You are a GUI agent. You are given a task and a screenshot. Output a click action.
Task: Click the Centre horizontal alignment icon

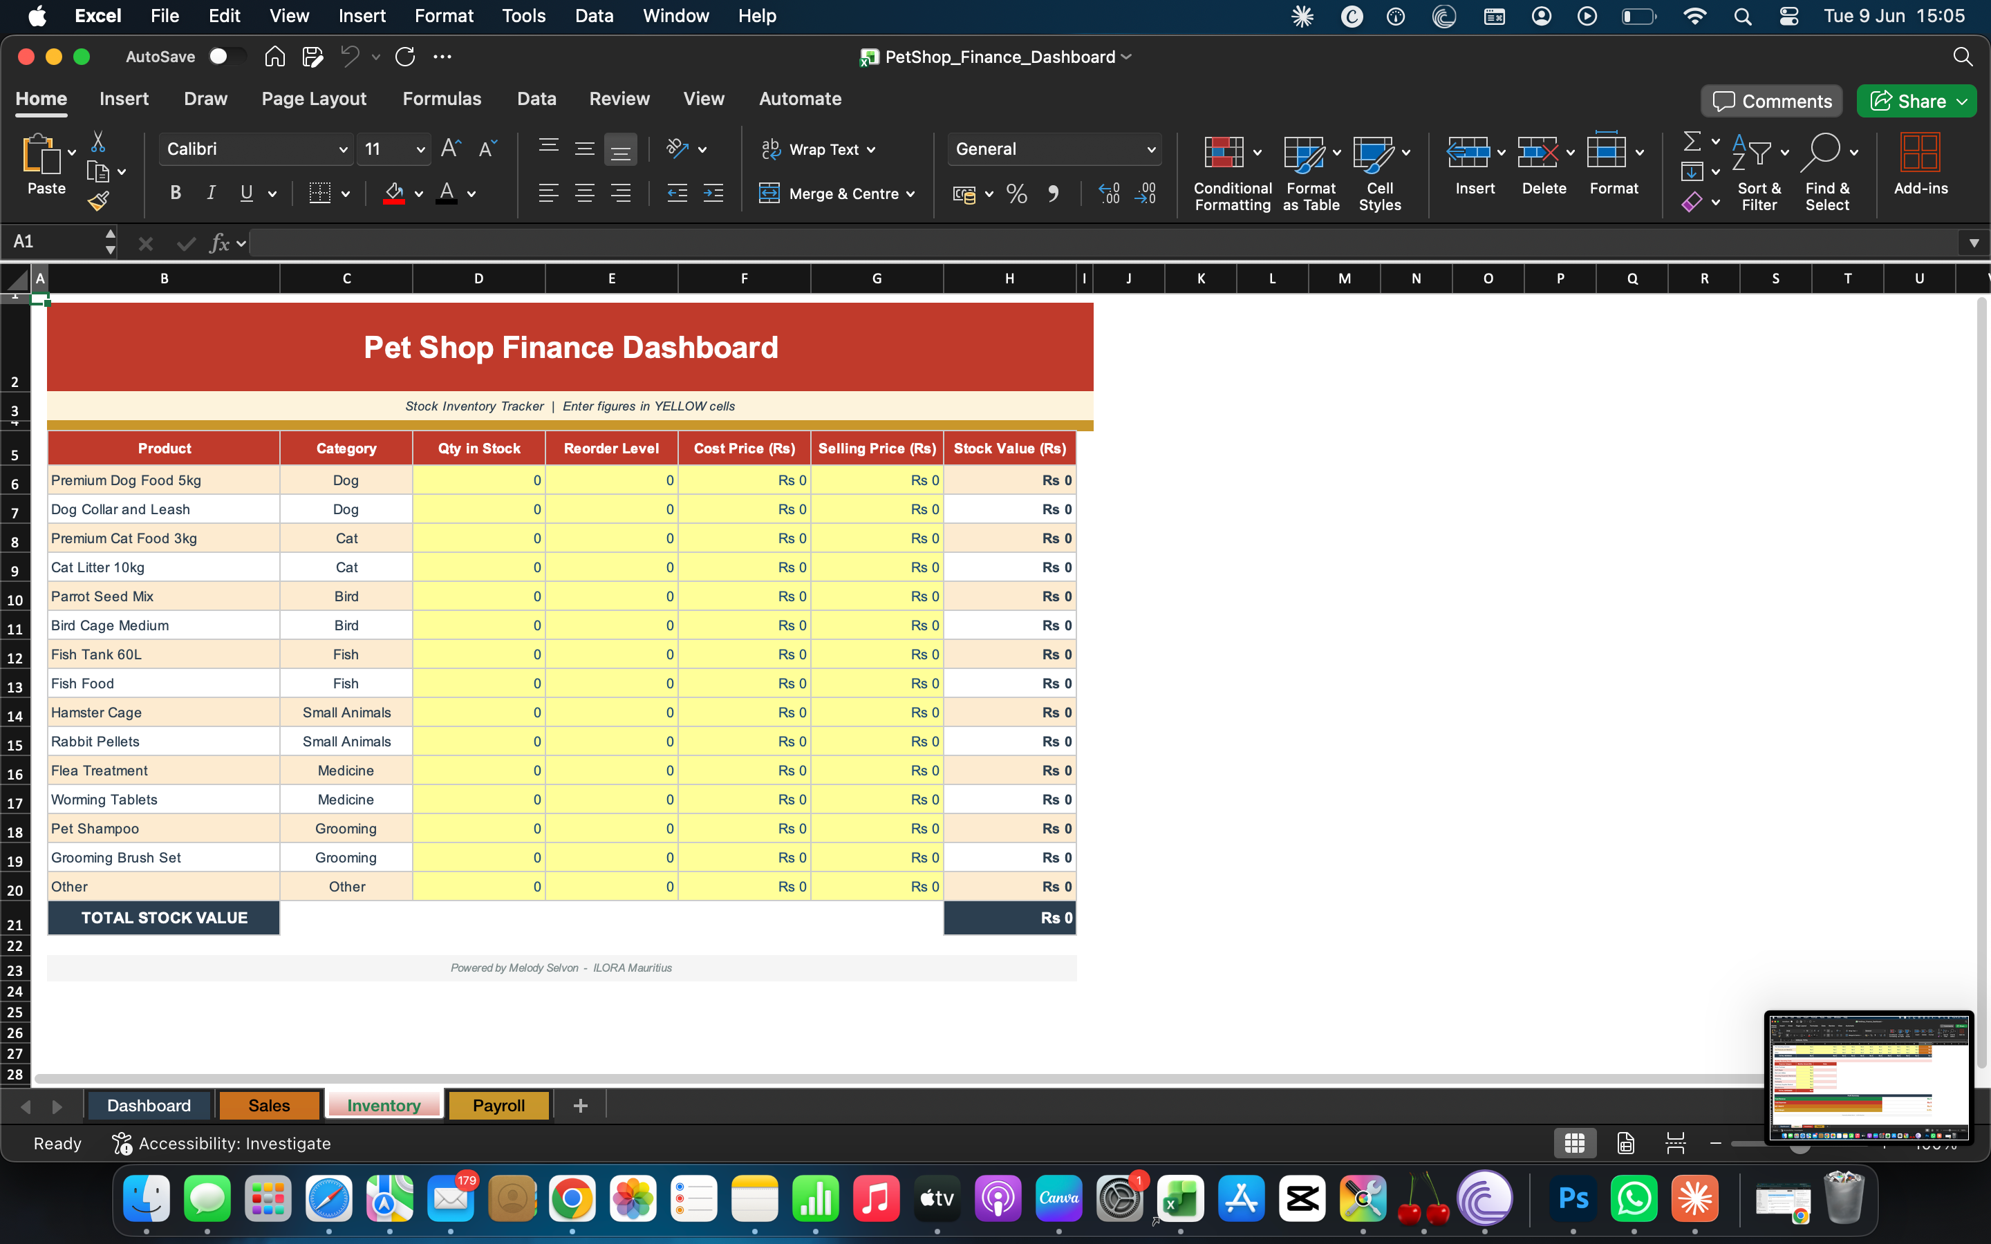click(584, 194)
